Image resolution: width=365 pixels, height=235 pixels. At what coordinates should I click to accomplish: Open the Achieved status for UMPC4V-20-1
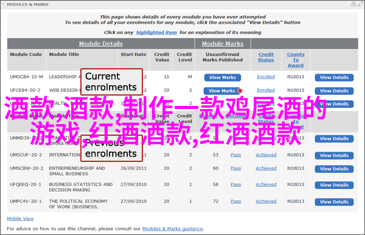tap(266, 202)
